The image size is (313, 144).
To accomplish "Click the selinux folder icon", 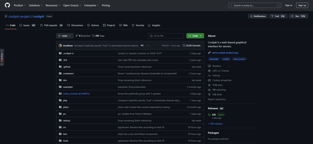I will pos(60,120).
